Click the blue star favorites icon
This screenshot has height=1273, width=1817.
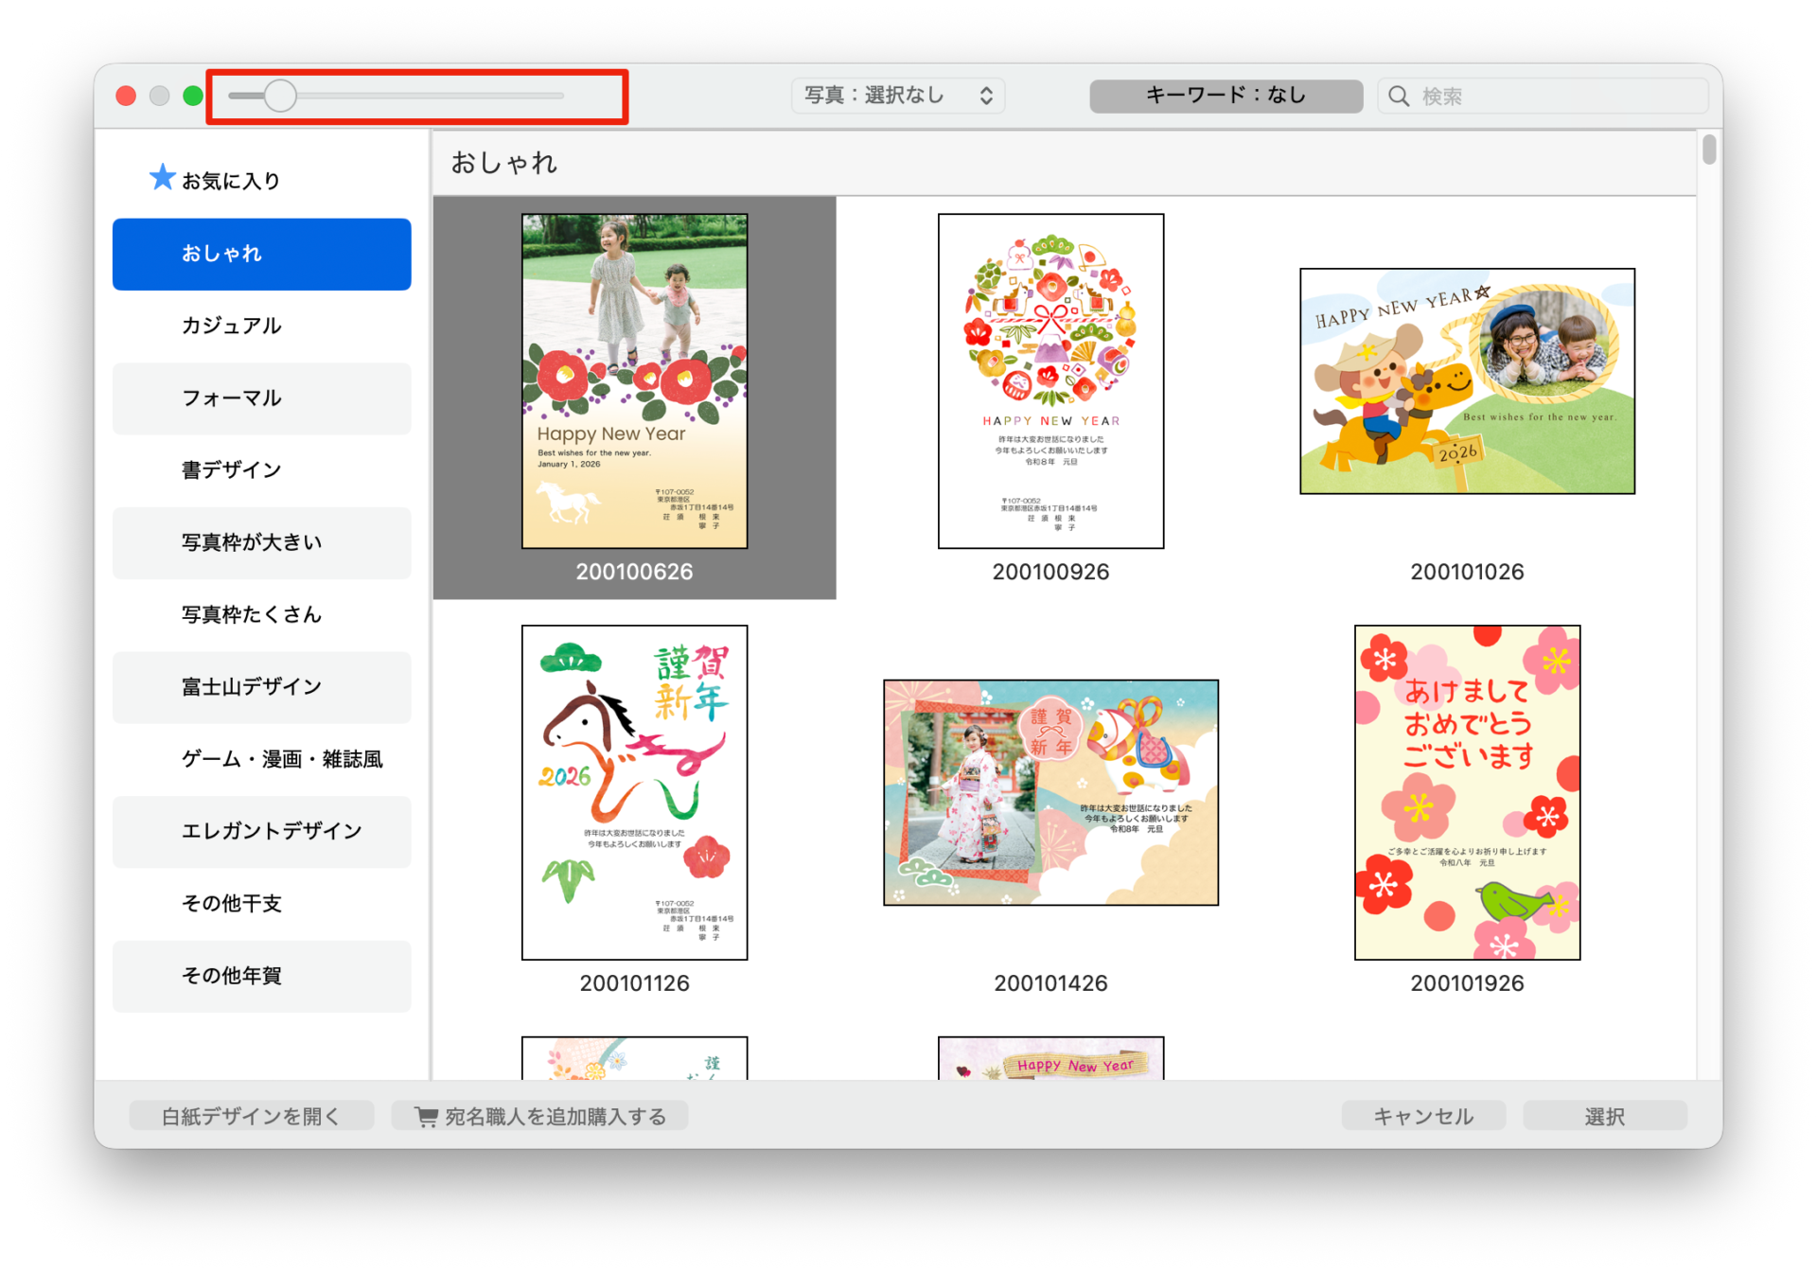(162, 177)
